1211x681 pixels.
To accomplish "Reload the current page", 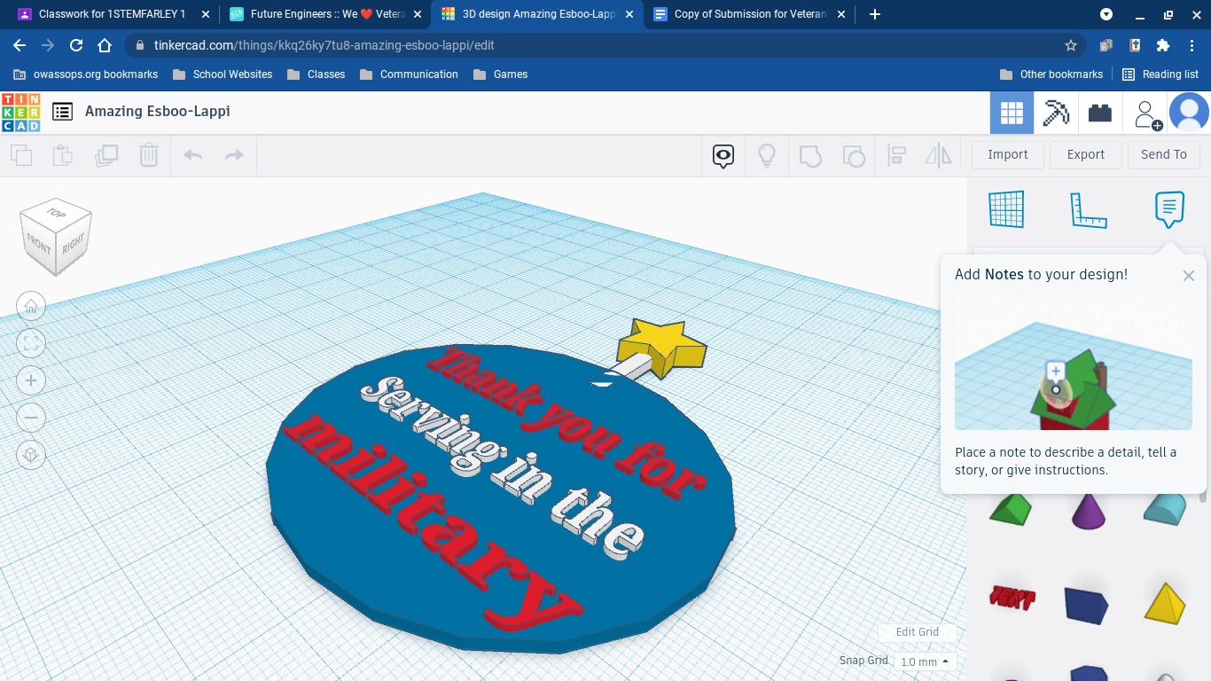I will click(76, 45).
